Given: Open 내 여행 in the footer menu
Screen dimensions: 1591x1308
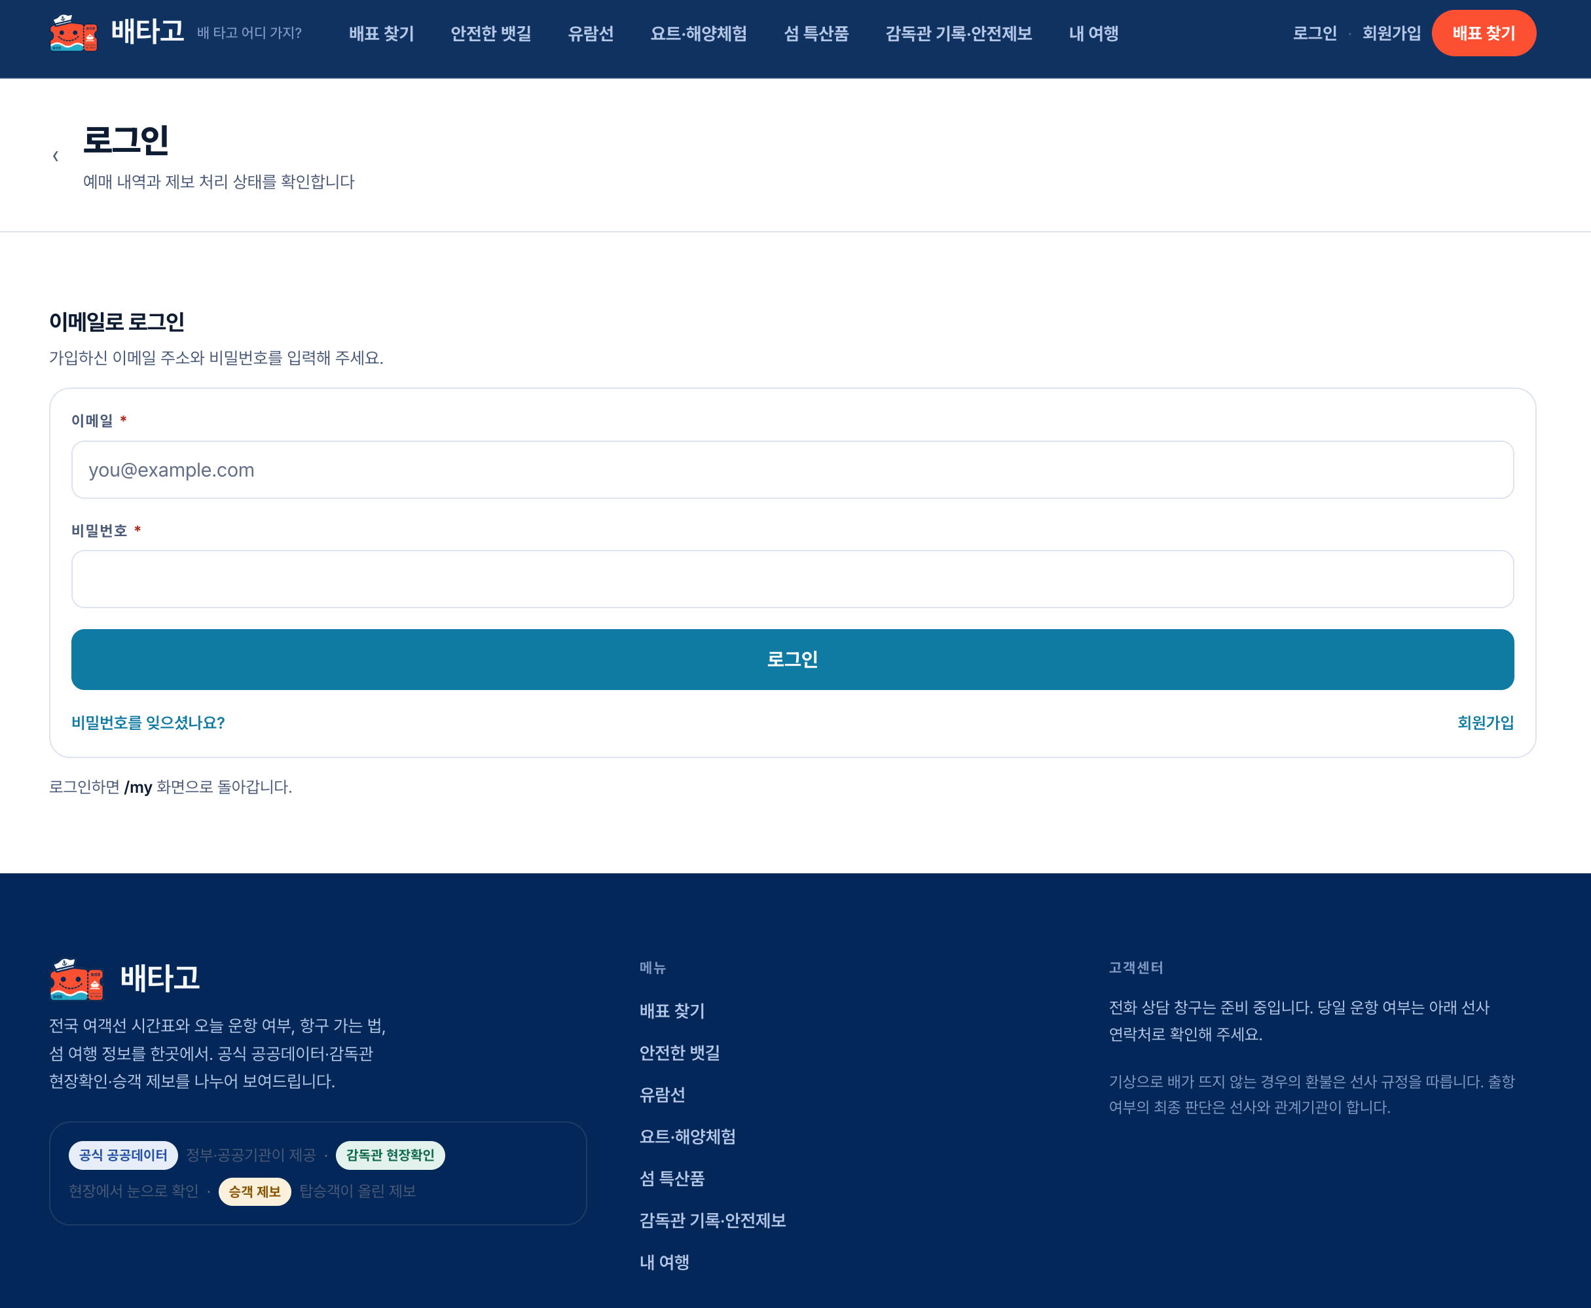Looking at the screenshot, I should (x=664, y=1262).
